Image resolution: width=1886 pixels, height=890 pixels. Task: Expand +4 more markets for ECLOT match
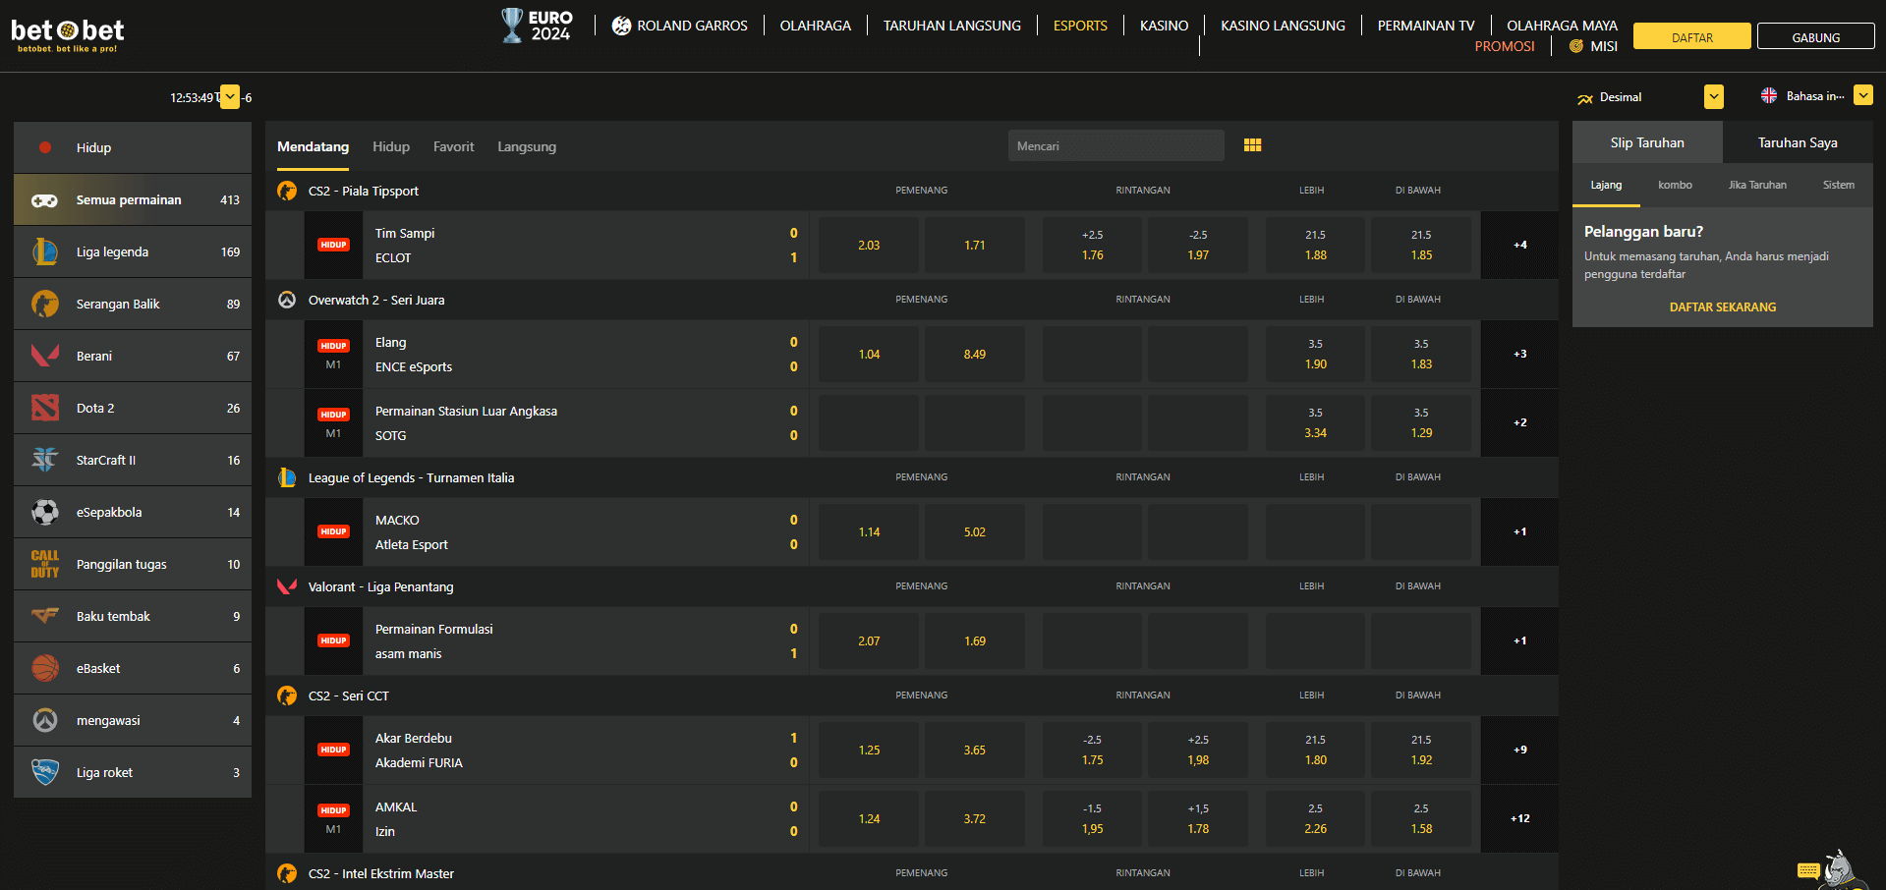point(1519,245)
